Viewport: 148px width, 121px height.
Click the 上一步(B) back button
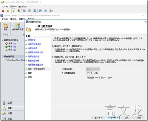[98, 117]
